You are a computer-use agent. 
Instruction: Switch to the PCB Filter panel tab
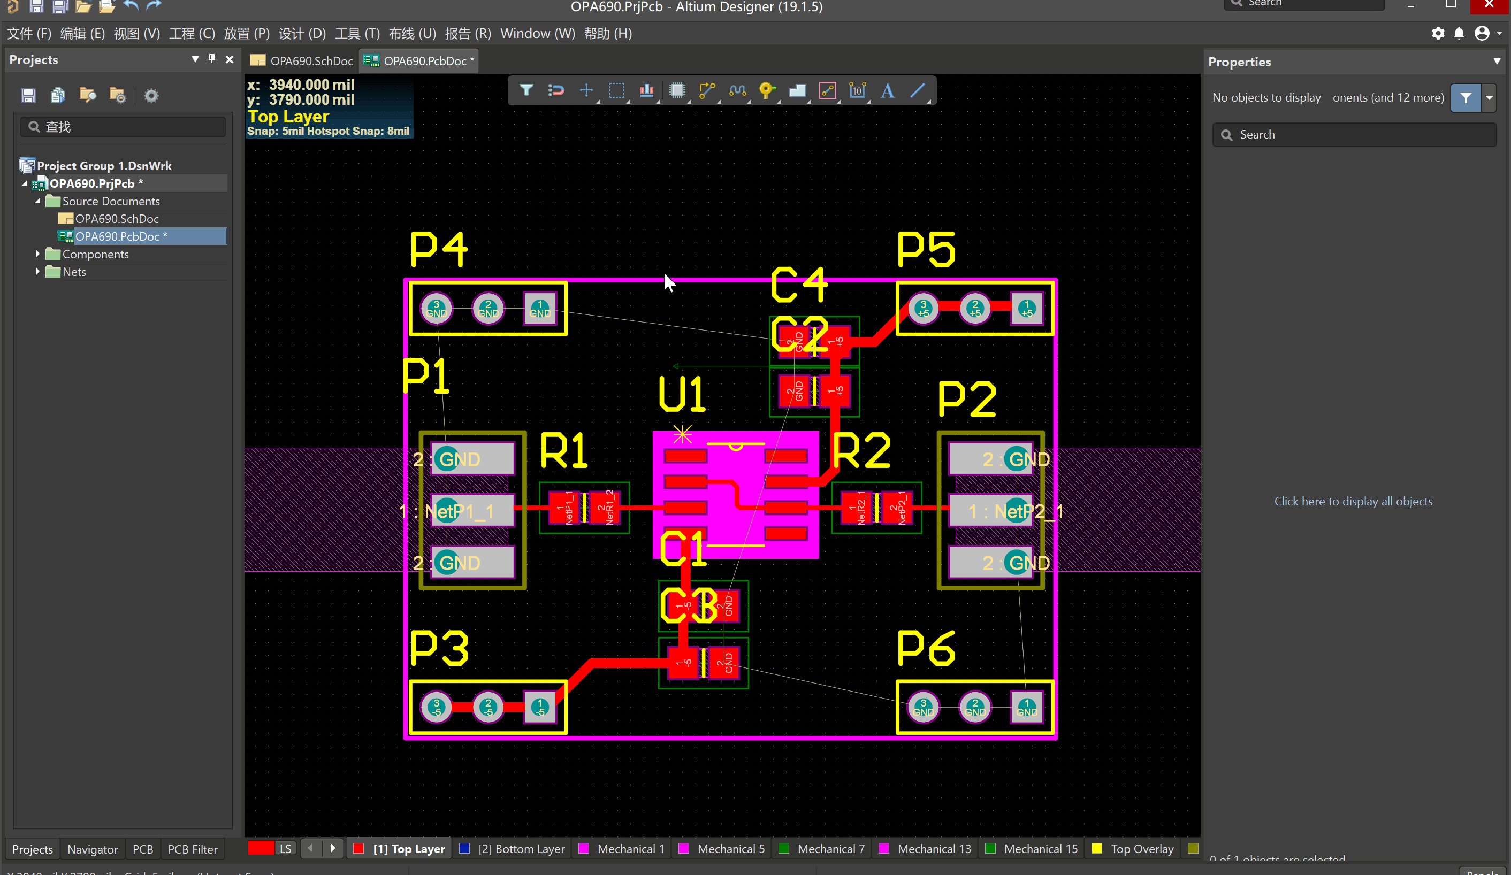pos(193,849)
